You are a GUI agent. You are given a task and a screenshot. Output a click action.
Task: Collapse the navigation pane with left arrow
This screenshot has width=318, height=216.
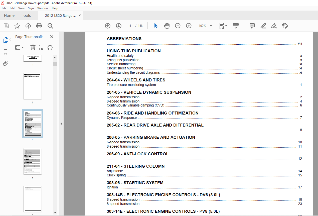[x=61, y=124]
